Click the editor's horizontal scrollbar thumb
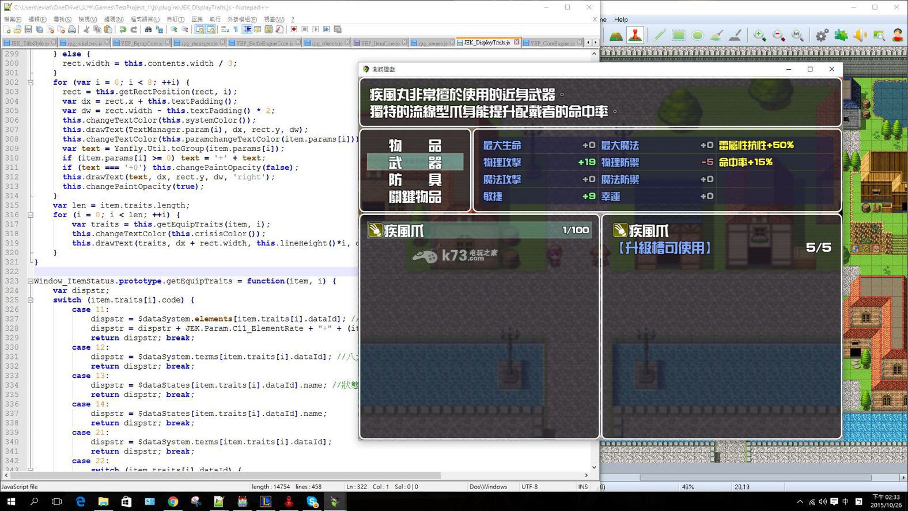This screenshot has height=511, width=908. click(x=225, y=476)
